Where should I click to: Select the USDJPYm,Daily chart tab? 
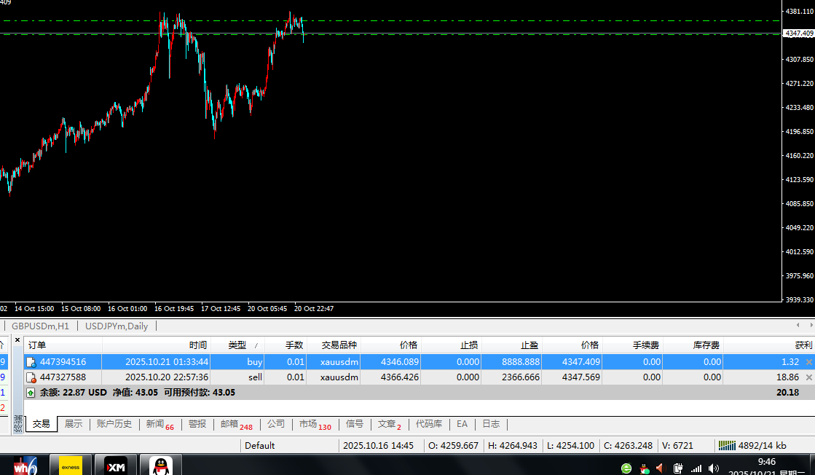point(117,326)
